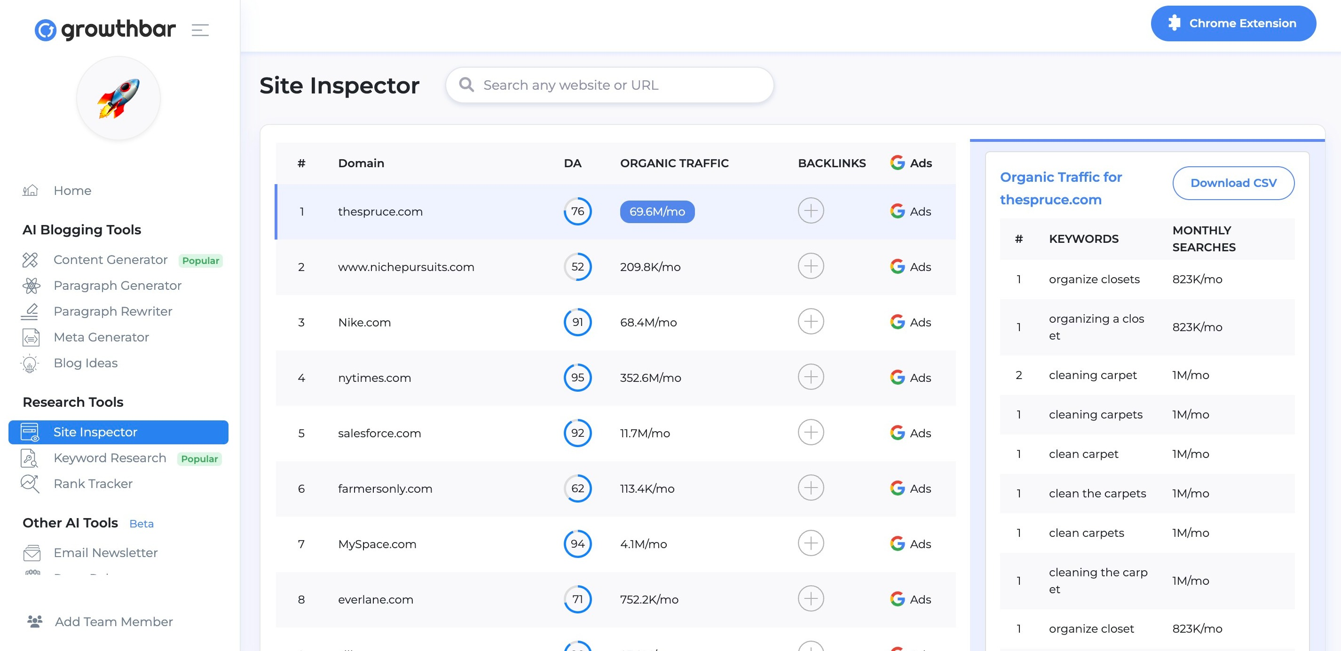Click the rocket avatar image
Screen dimensions: 1341x651
click(x=118, y=98)
